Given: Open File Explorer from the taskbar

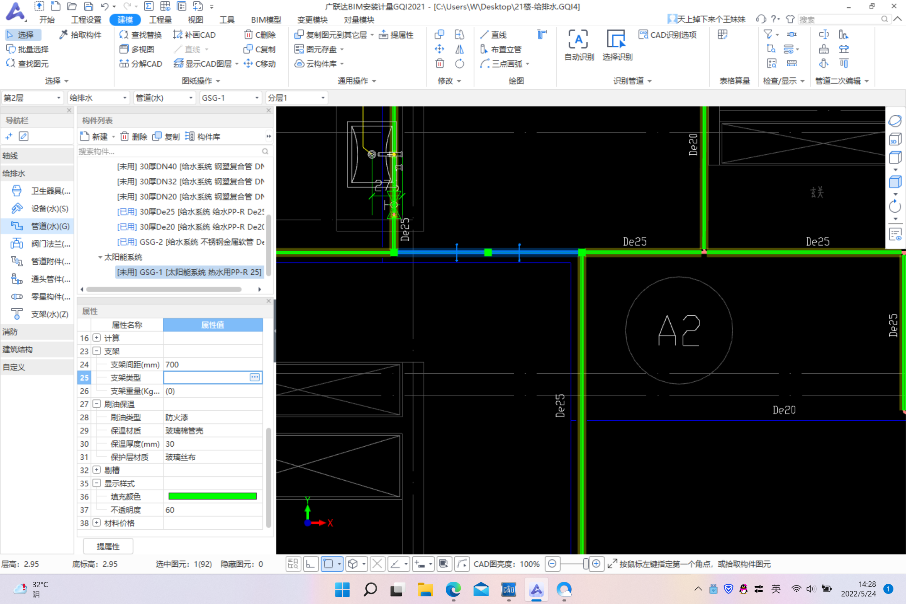Looking at the screenshot, I should (425, 590).
